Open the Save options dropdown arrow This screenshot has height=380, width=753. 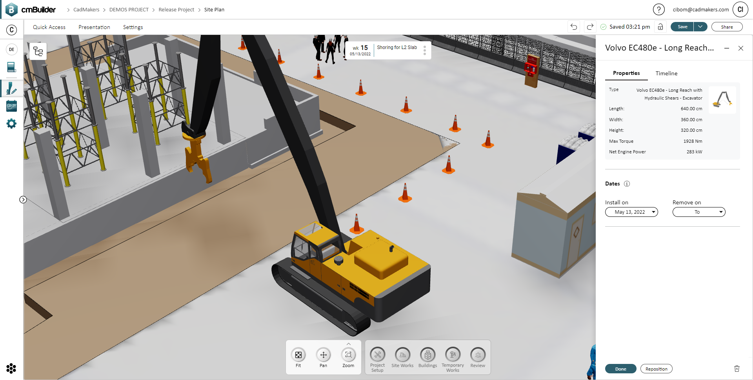point(700,27)
